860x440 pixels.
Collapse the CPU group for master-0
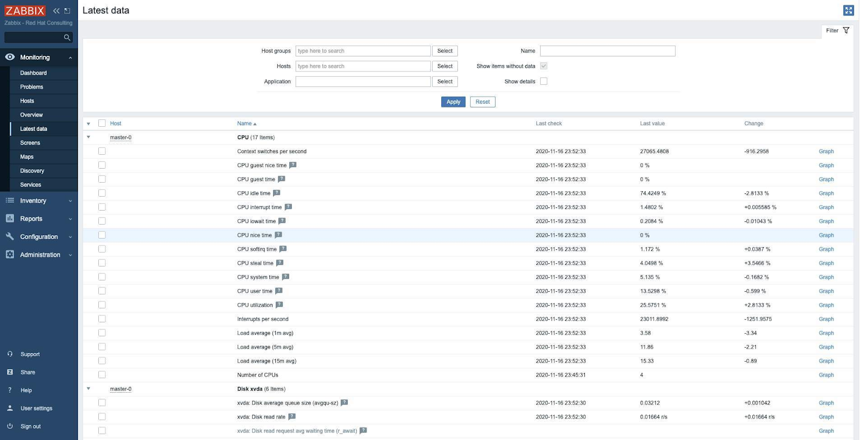89,137
